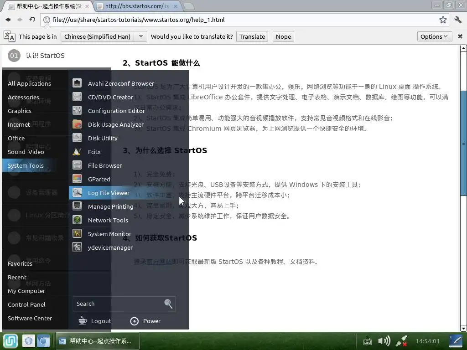Open My Computer from the start menu
The height and width of the screenshot is (350, 467).
click(x=26, y=291)
